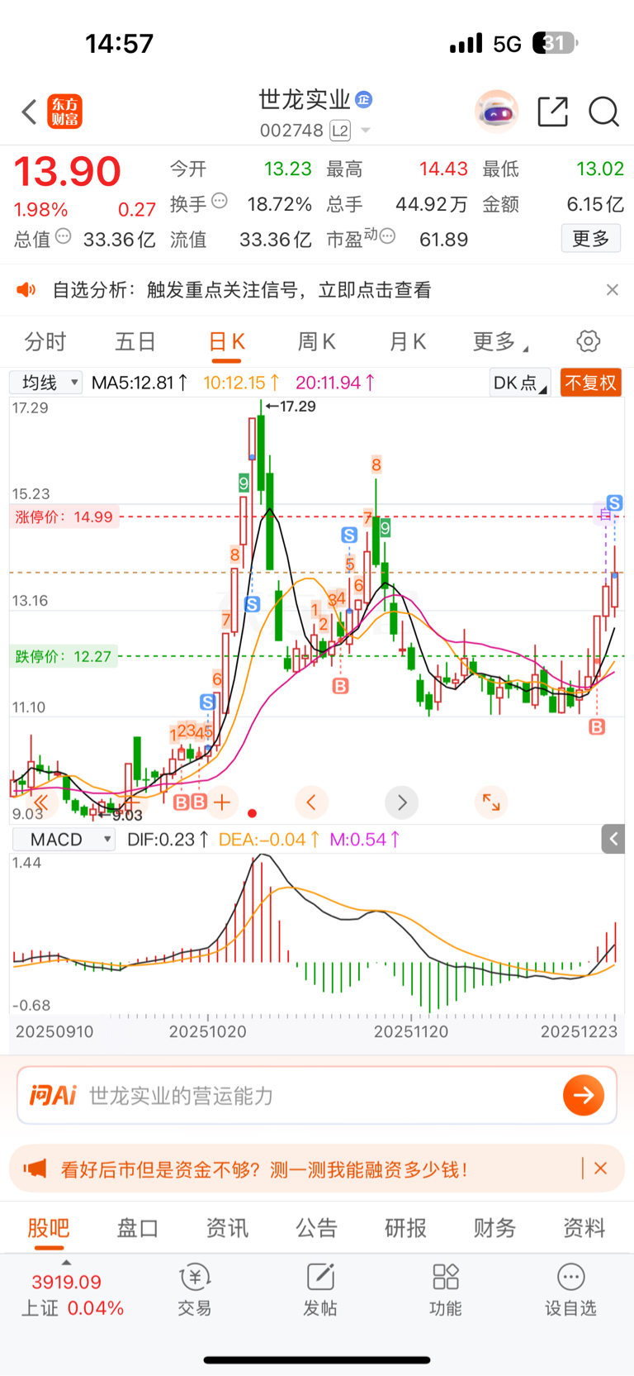Open the 更多 quote details button
The image size is (634, 1376).
click(591, 239)
